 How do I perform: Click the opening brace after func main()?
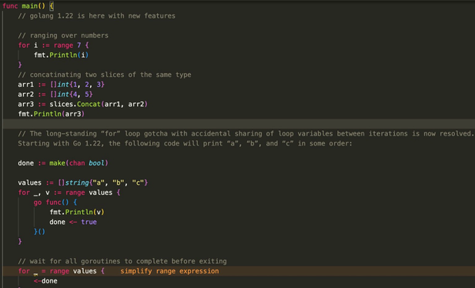[x=52, y=5]
